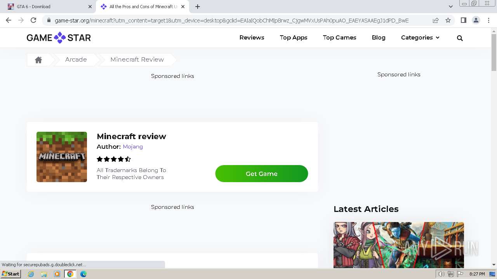Click the Latest Articles heading
Image resolution: width=497 pixels, height=279 pixels.
(x=366, y=209)
